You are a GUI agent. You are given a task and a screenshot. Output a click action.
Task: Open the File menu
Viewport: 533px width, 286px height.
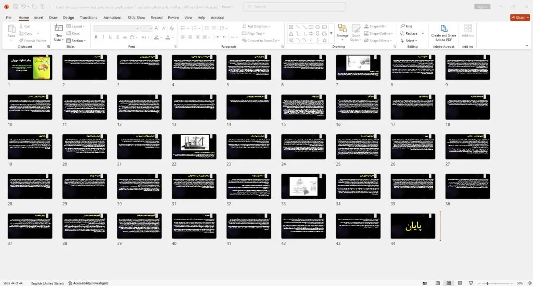click(x=8, y=17)
